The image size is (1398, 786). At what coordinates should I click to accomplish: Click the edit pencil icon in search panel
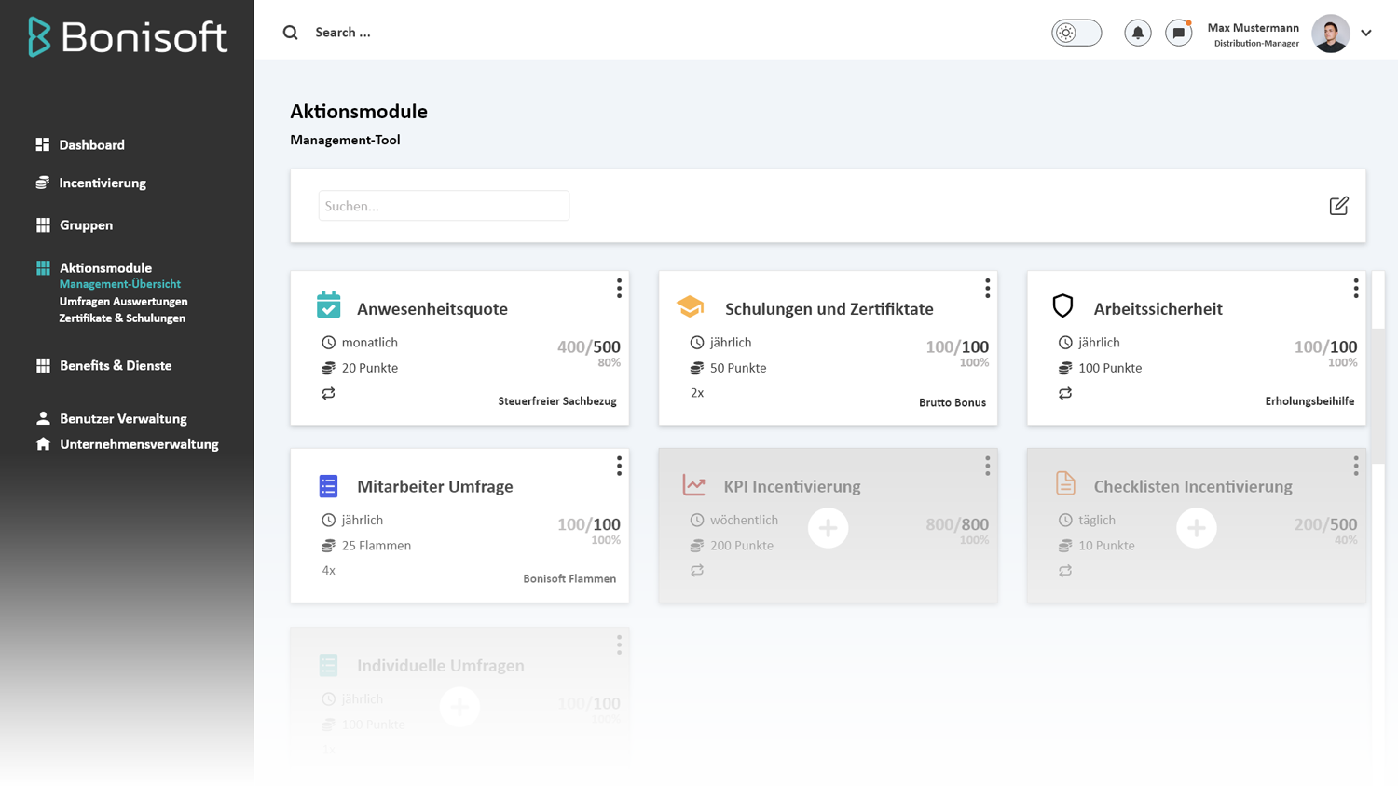coord(1338,206)
